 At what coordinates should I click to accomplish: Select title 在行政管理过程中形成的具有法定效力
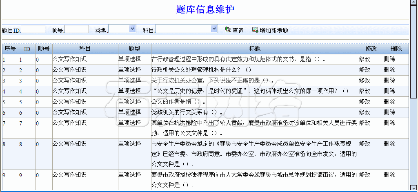click(238, 59)
